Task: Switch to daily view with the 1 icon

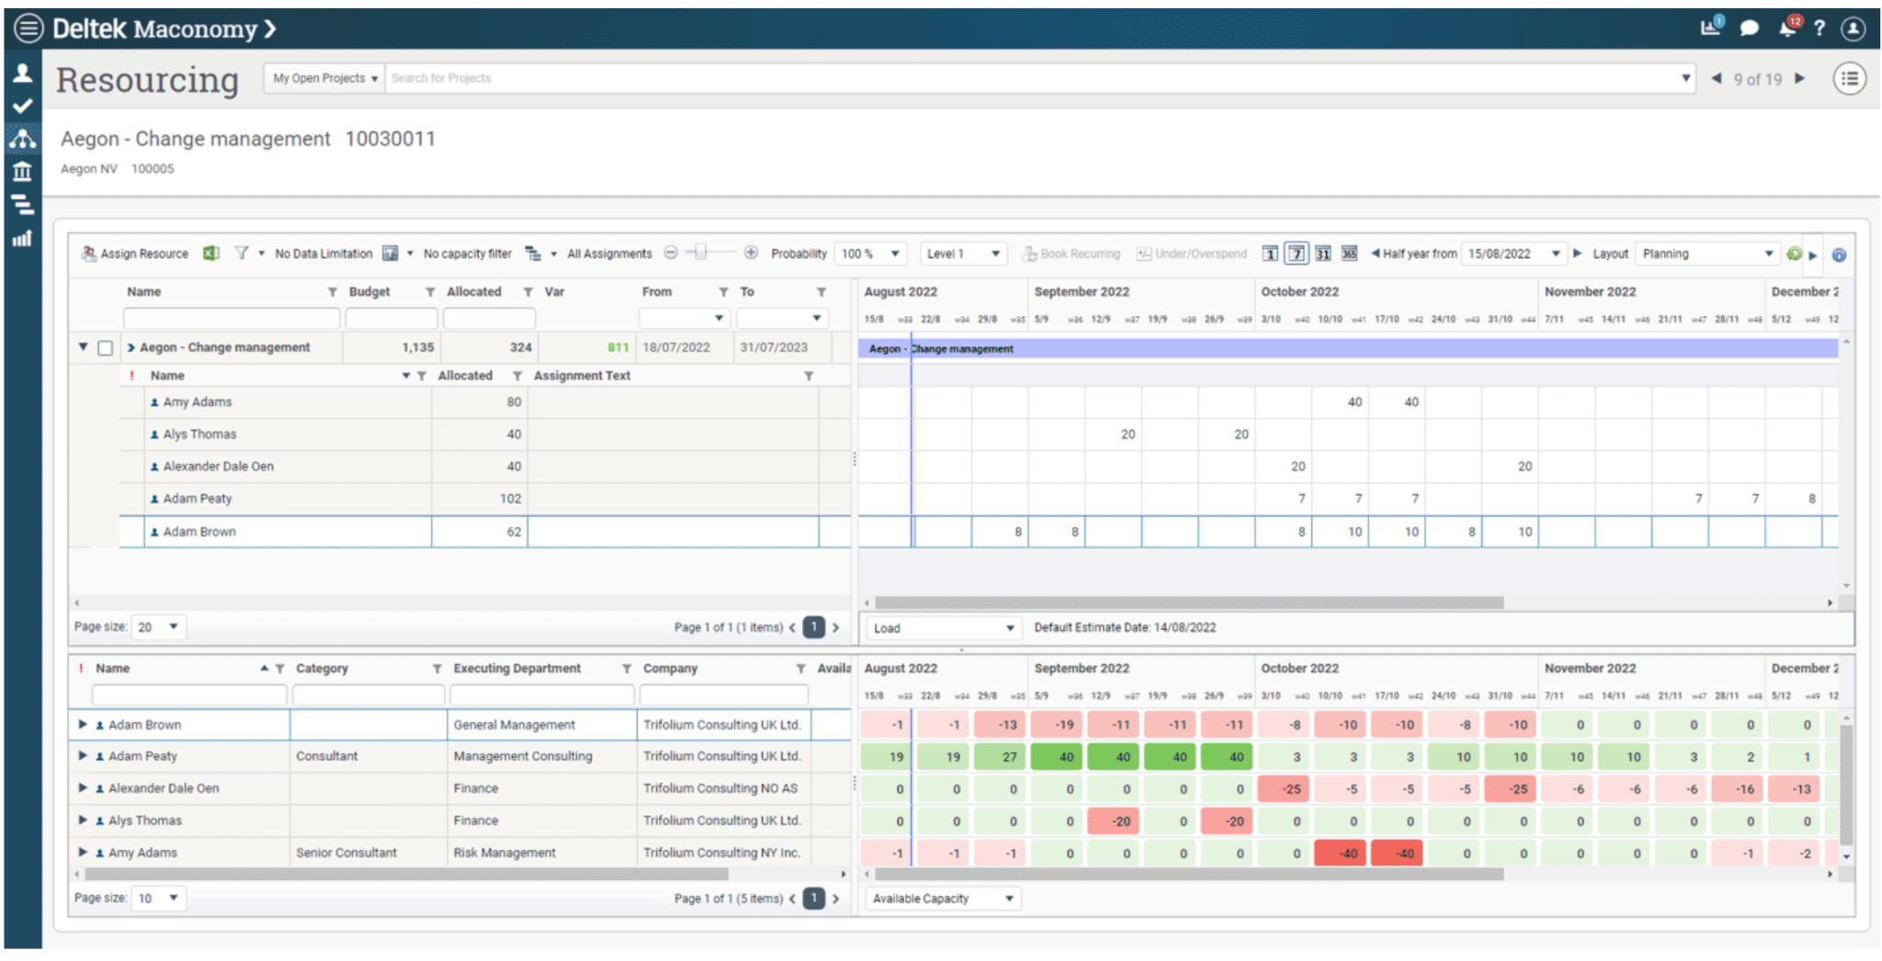Action: click(x=1269, y=254)
